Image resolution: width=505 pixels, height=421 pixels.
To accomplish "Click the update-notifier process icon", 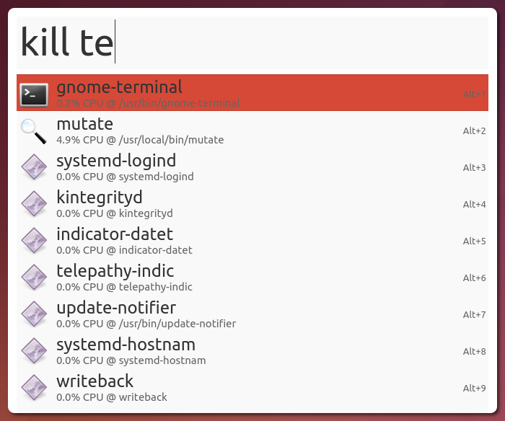I will [34, 314].
